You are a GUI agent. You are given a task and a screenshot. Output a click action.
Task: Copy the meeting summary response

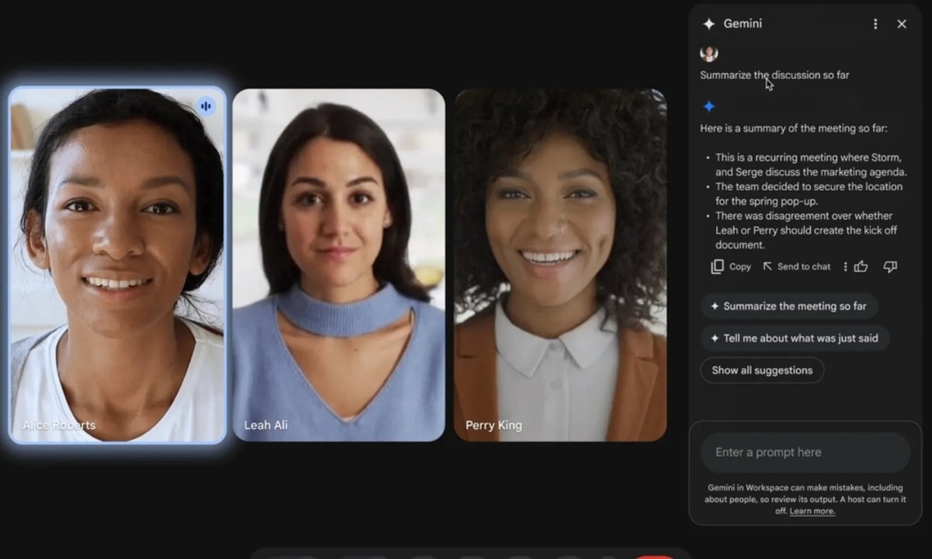[x=731, y=266]
